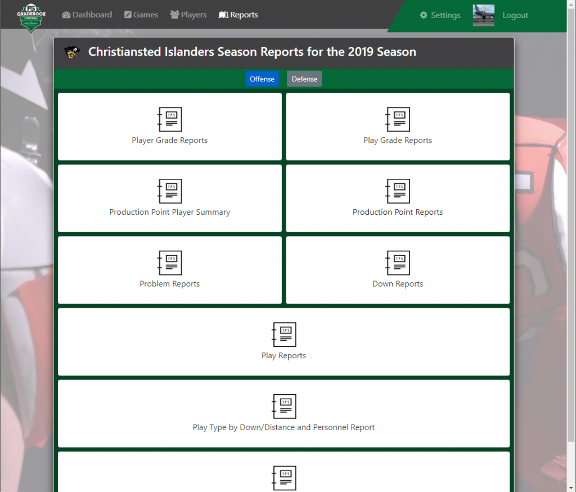This screenshot has height=492, width=576.
Task: Open Play Type by Down/Distance and Personnel Report
Action: tap(283, 427)
